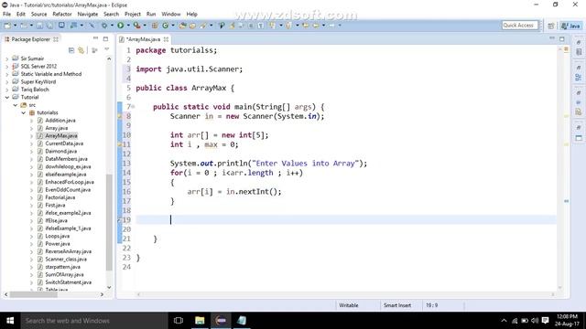Collapse the tutorialss package node
The height and width of the screenshot is (329, 586).
pyautogui.click(x=24, y=112)
